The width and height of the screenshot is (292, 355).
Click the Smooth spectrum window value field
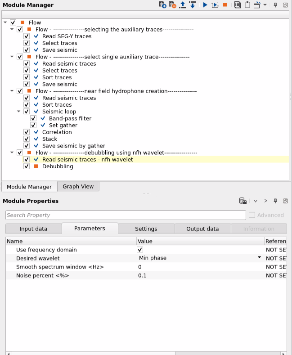(200, 267)
